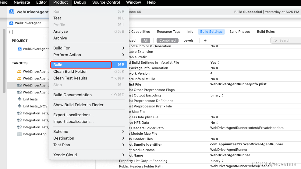The image size is (301, 169).
Task: Open the Window menu in menu bar
Action: (133, 2)
